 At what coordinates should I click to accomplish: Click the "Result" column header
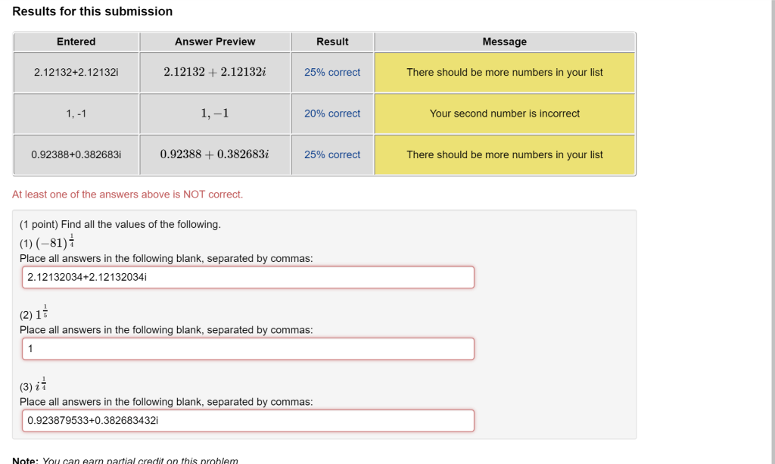[x=331, y=42]
